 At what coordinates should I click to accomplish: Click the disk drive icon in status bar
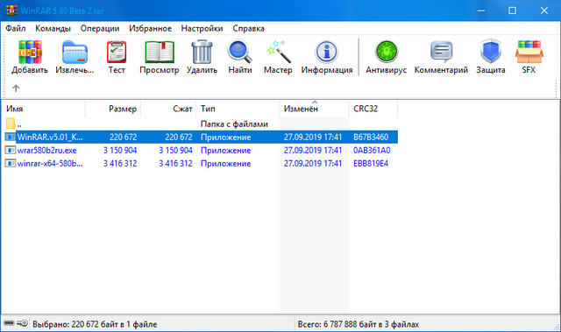pos(10,323)
